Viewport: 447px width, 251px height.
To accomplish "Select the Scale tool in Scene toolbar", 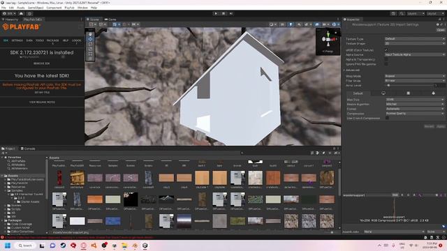I will pyautogui.click(x=91, y=49).
